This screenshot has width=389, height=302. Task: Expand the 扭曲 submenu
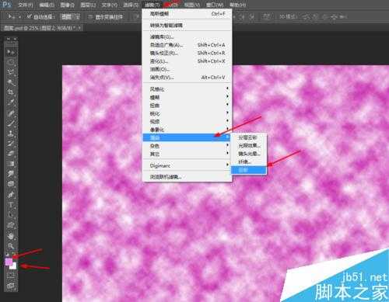pyautogui.click(x=187, y=106)
